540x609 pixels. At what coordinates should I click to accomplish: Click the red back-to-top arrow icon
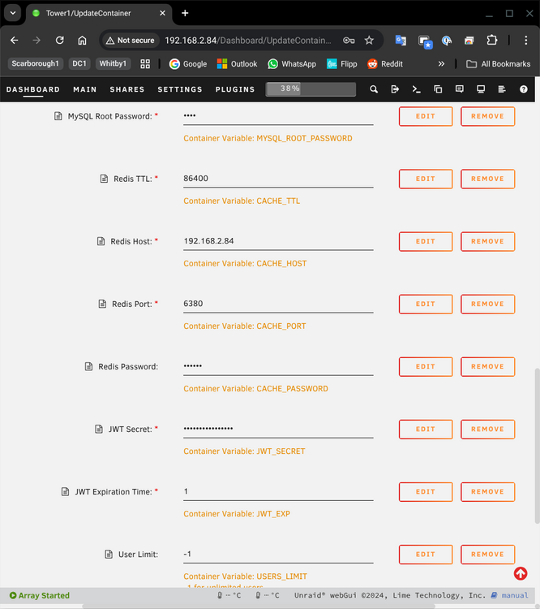pos(521,573)
